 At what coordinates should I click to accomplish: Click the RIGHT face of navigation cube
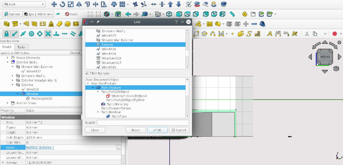pos(325,57)
